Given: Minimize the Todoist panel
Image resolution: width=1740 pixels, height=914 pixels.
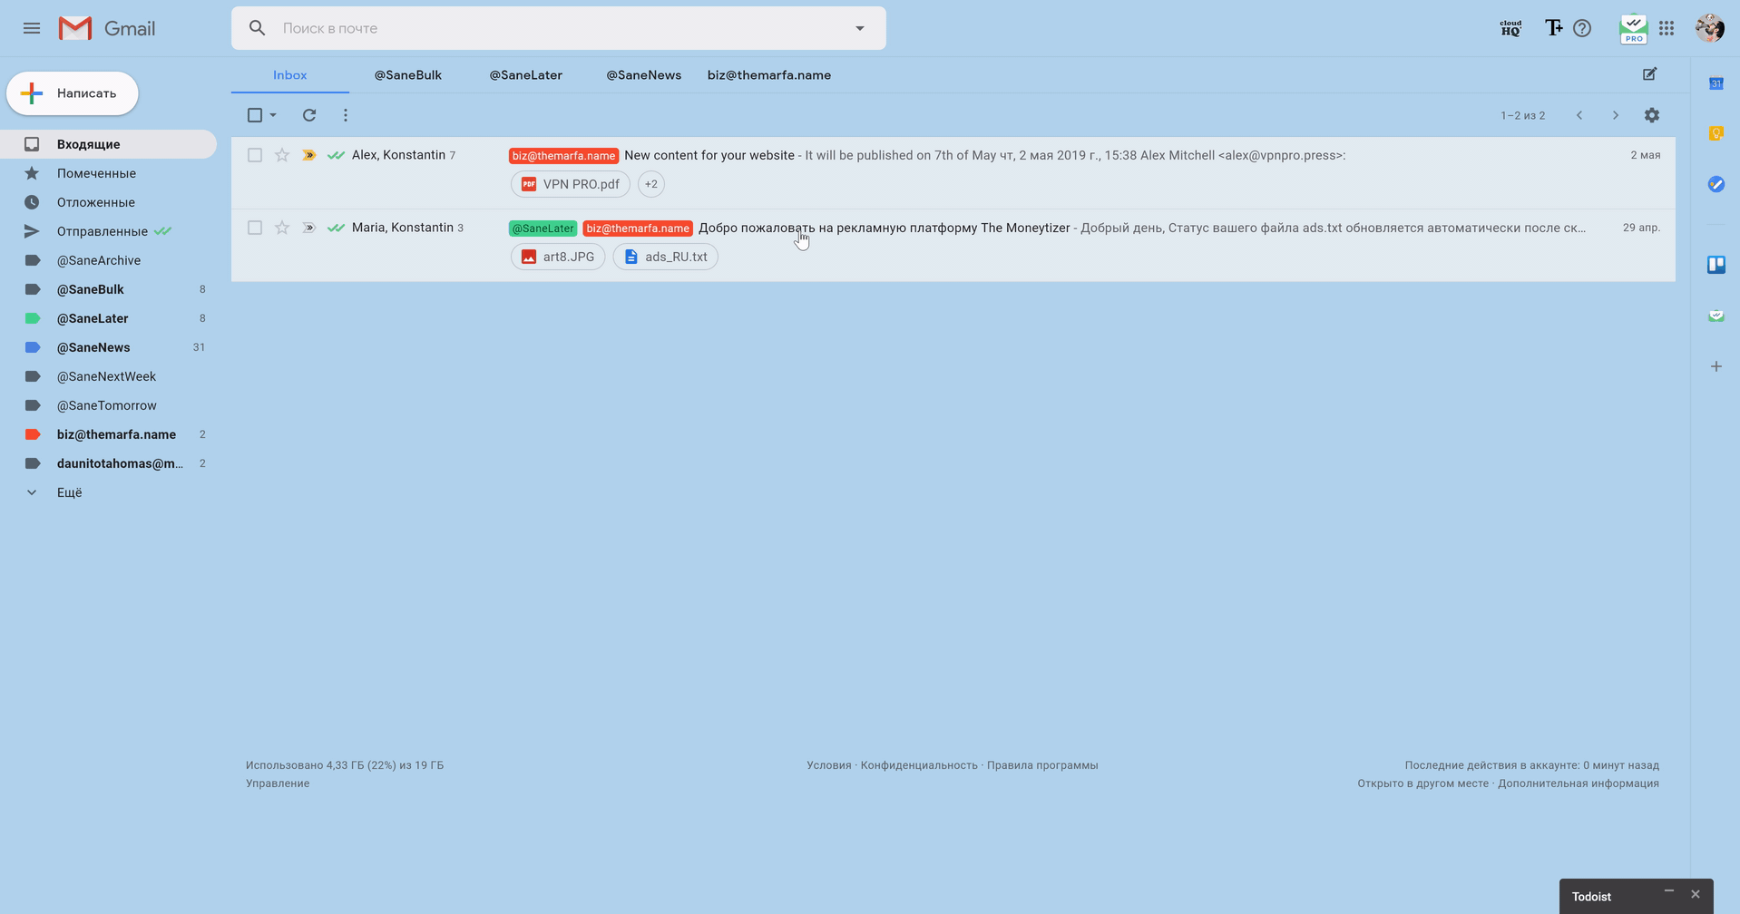Looking at the screenshot, I should tap(1669, 892).
